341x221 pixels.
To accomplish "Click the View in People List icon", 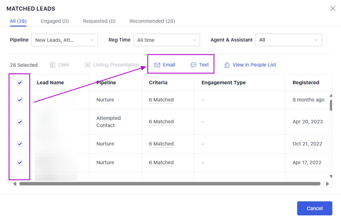I will 227,65.
